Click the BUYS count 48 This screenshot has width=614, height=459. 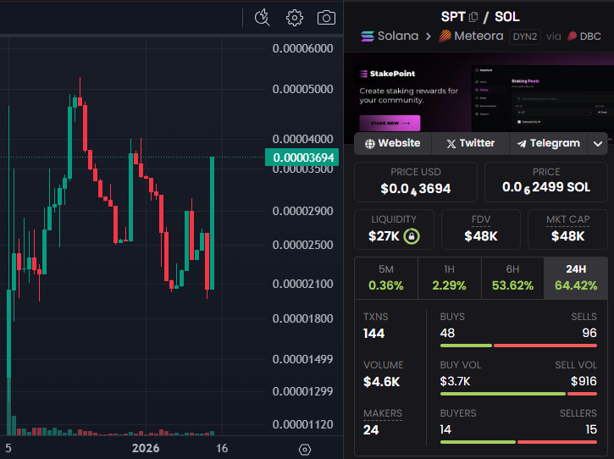(x=447, y=333)
